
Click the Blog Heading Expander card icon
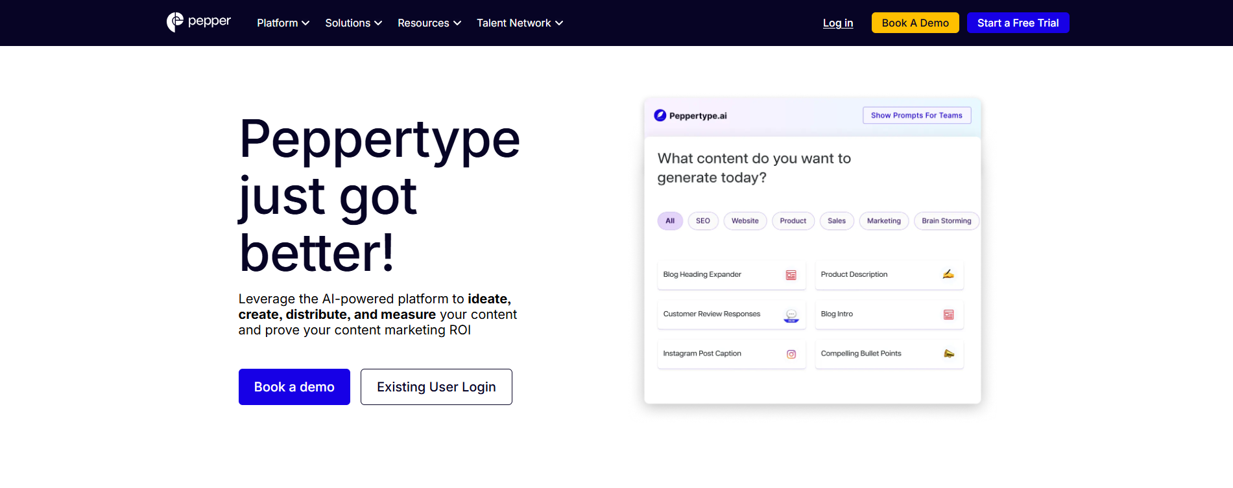click(x=791, y=275)
